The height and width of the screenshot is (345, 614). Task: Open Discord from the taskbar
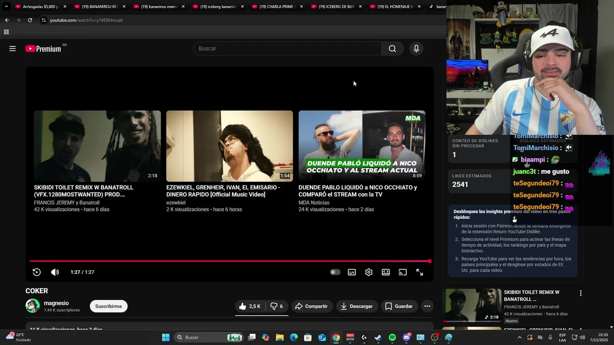click(x=406, y=337)
